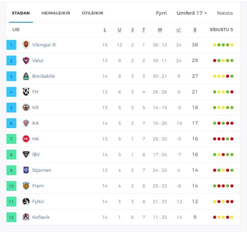This screenshot has width=247, height=232.
Task: Click the Breiðablik club crest
Action: pyautogui.click(x=26, y=76)
